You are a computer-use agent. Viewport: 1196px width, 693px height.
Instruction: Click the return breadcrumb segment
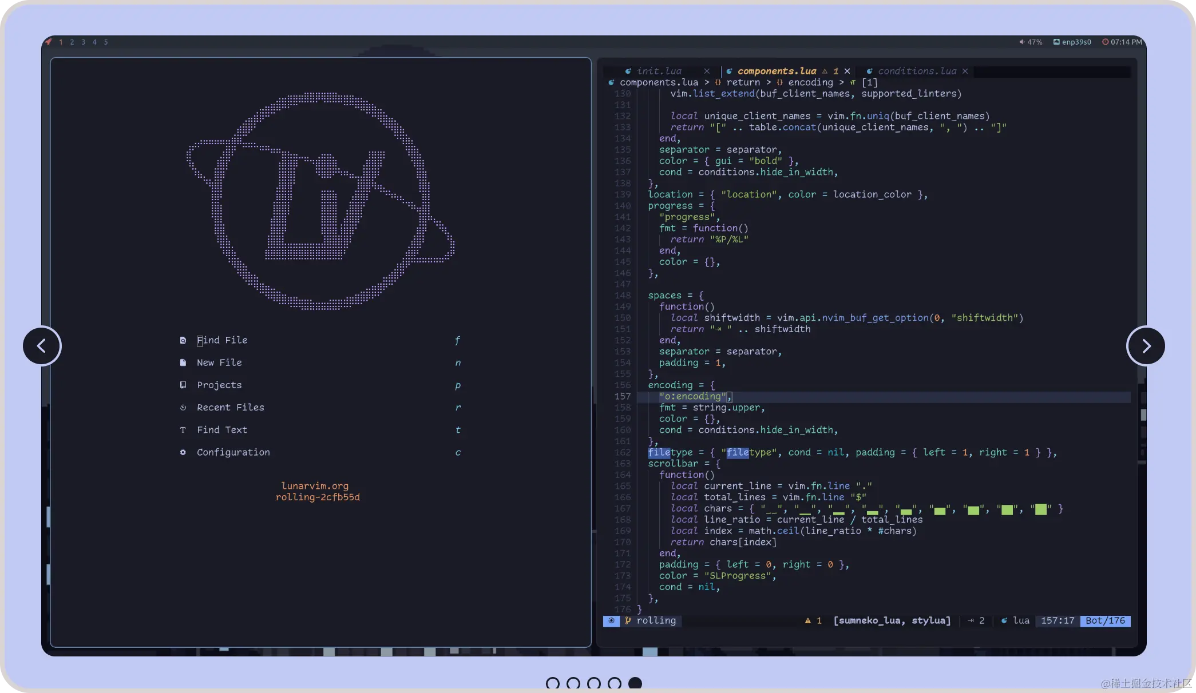743,82
